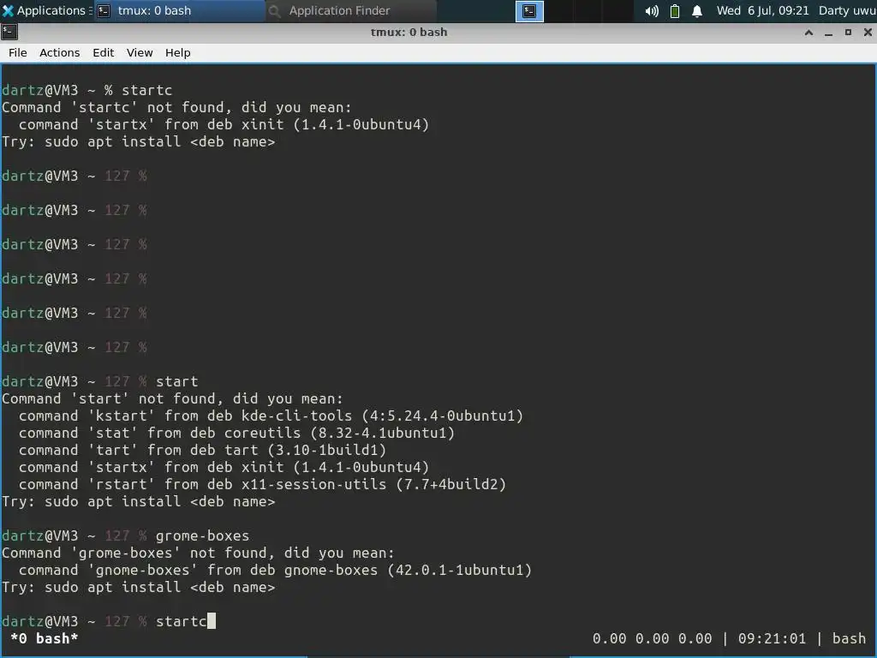Select the highlighted terminal workspace icon
Viewport: 877px width, 658px height.
(x=529, y=11)
